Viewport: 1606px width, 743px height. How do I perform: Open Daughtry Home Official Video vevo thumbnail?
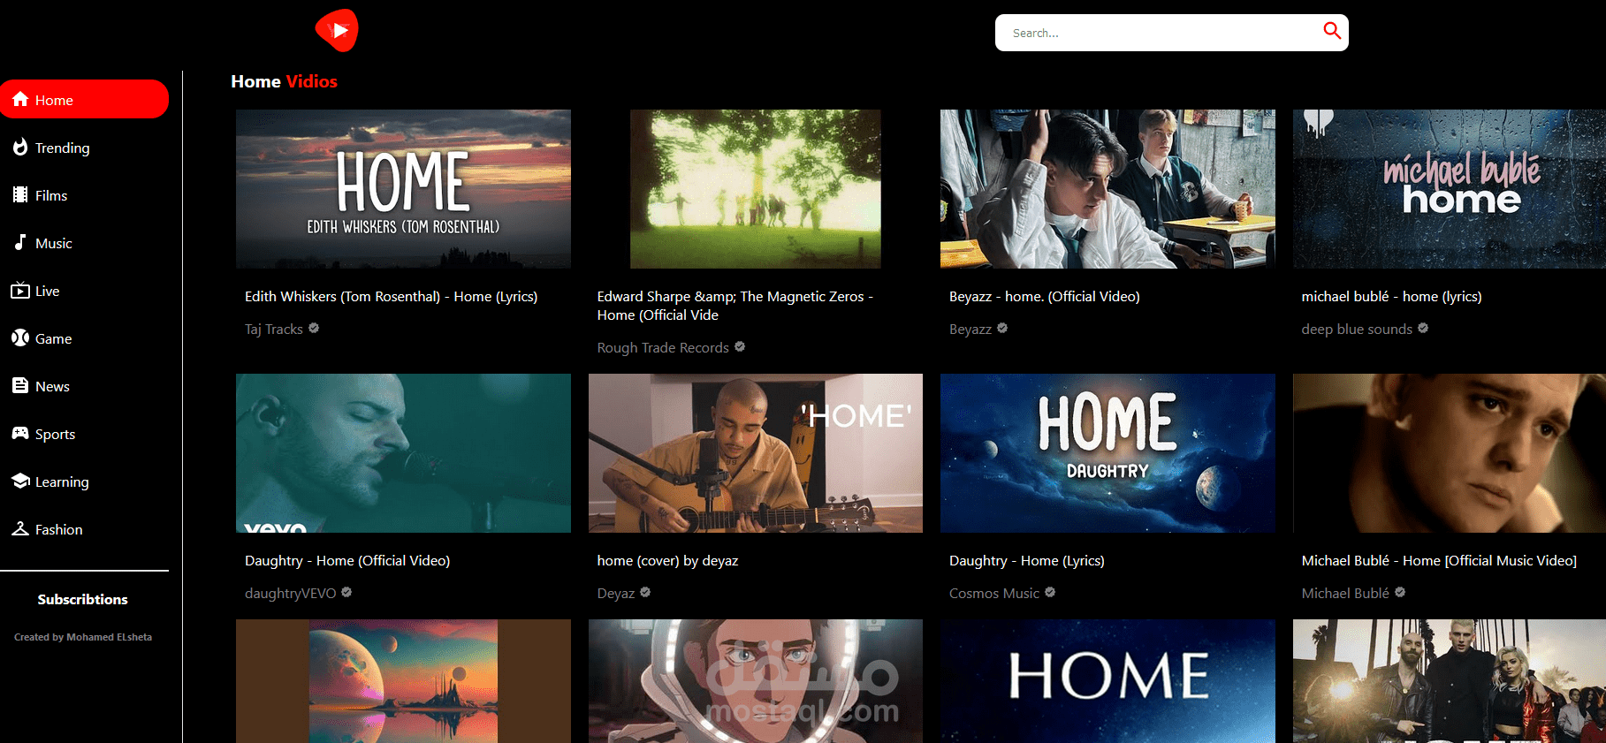click(x=403, y=453)
